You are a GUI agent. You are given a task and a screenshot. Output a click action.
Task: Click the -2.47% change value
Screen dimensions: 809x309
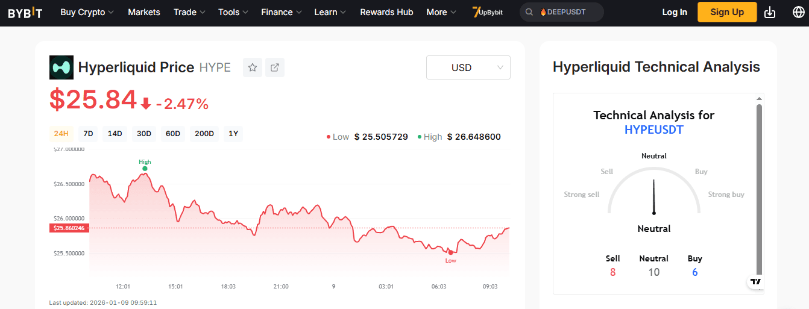[182, 104]
